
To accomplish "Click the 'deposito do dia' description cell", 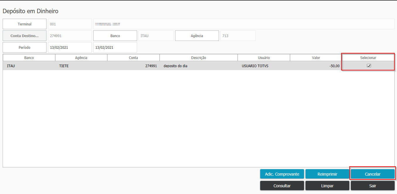I will [198, 66].
